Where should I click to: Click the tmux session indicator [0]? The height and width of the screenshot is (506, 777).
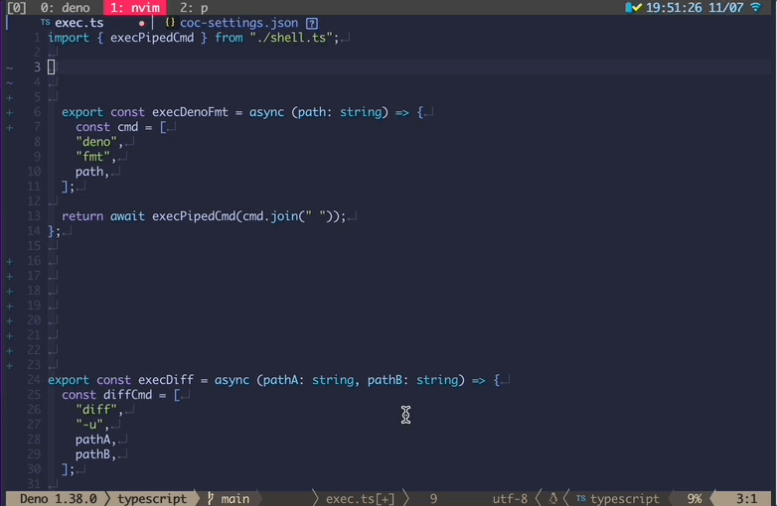16,7
